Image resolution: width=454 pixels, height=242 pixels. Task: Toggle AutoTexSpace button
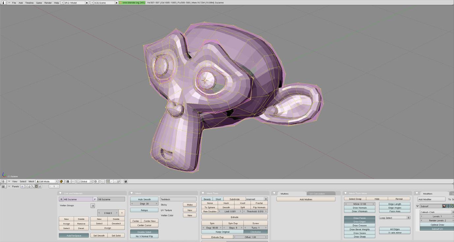coord(74,236)
